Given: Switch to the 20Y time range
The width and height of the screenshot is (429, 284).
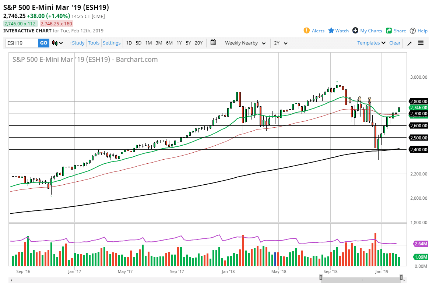Looking at the screenshot, I should point(198,43).
